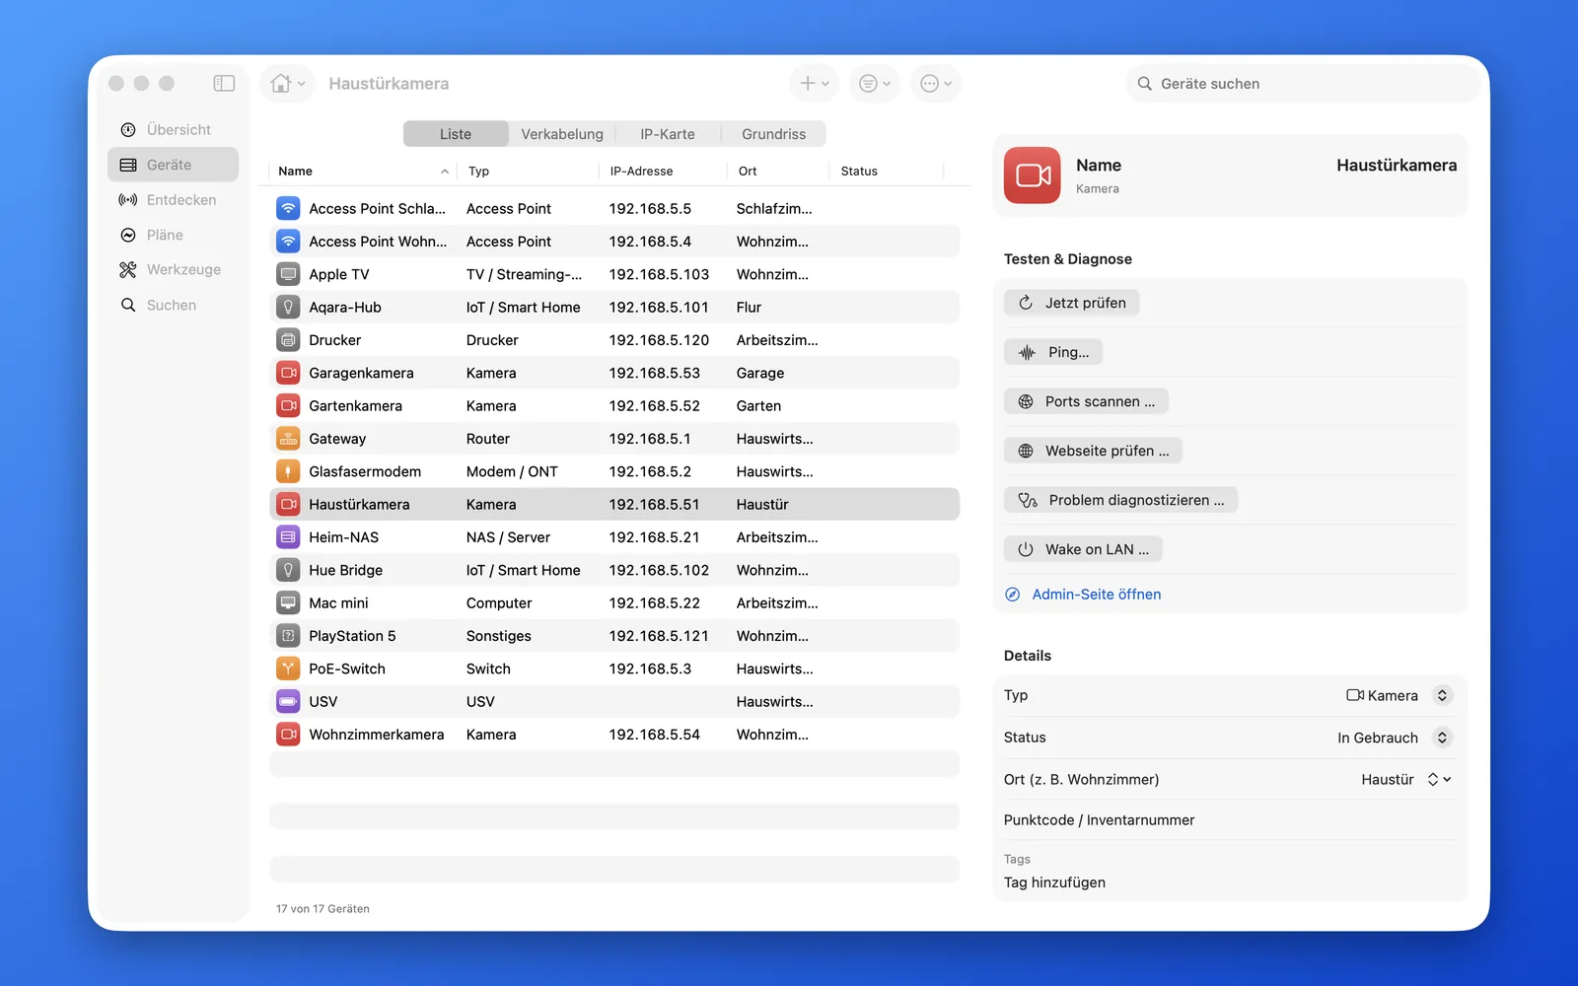1578x986 pixels.
Task: Select the Liste tab
Action: click(x=456, y=134)
